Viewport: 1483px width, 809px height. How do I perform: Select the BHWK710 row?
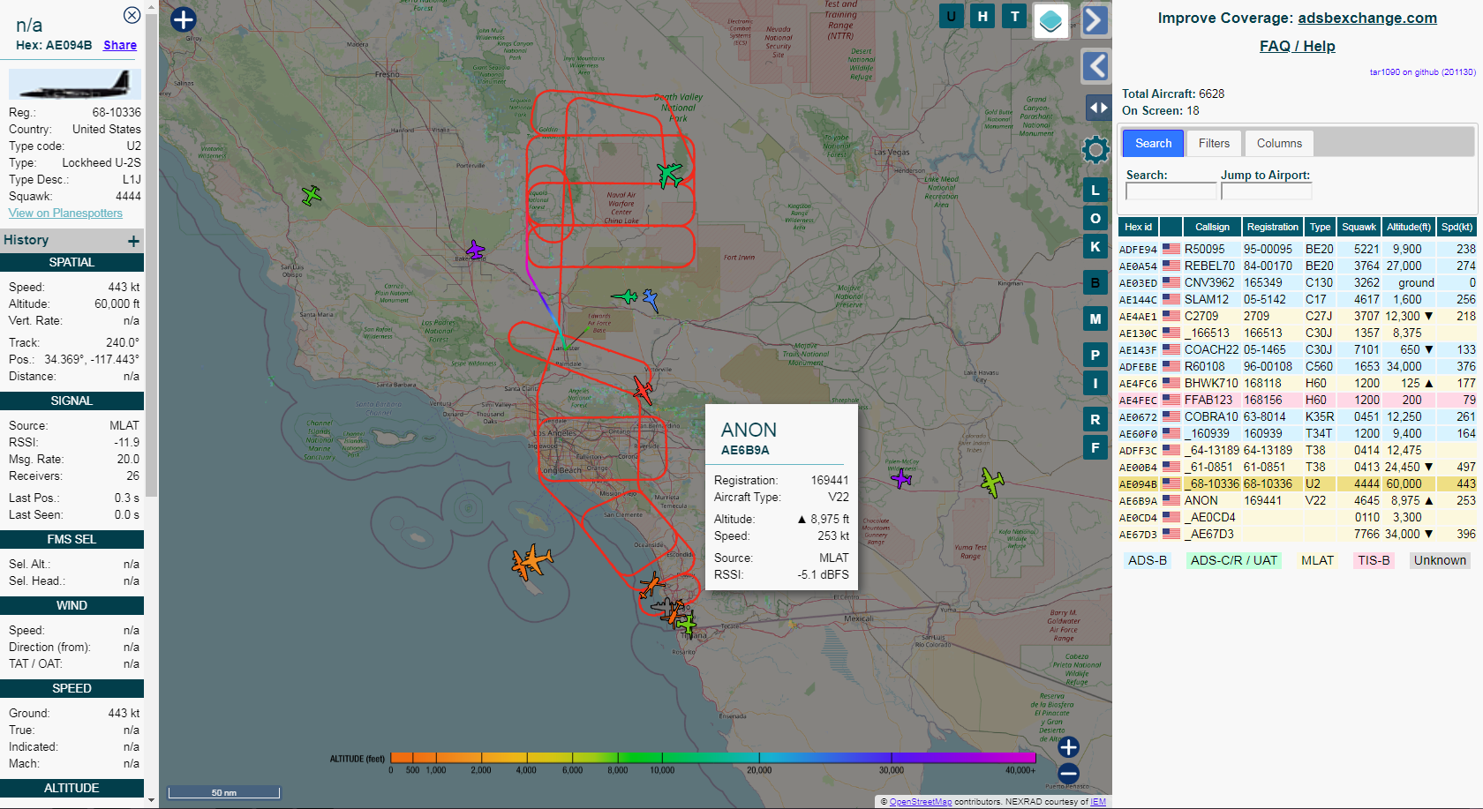pyautogui.click(x=1298, y=383)
